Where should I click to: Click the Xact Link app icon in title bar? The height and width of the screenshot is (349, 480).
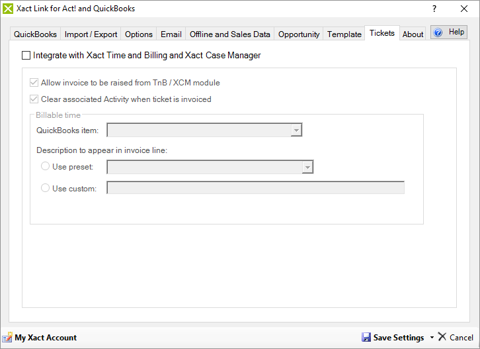click(x=8, y=9)
